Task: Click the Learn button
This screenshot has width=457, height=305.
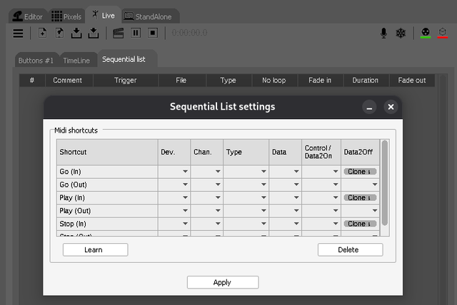Action: point(95,249)
